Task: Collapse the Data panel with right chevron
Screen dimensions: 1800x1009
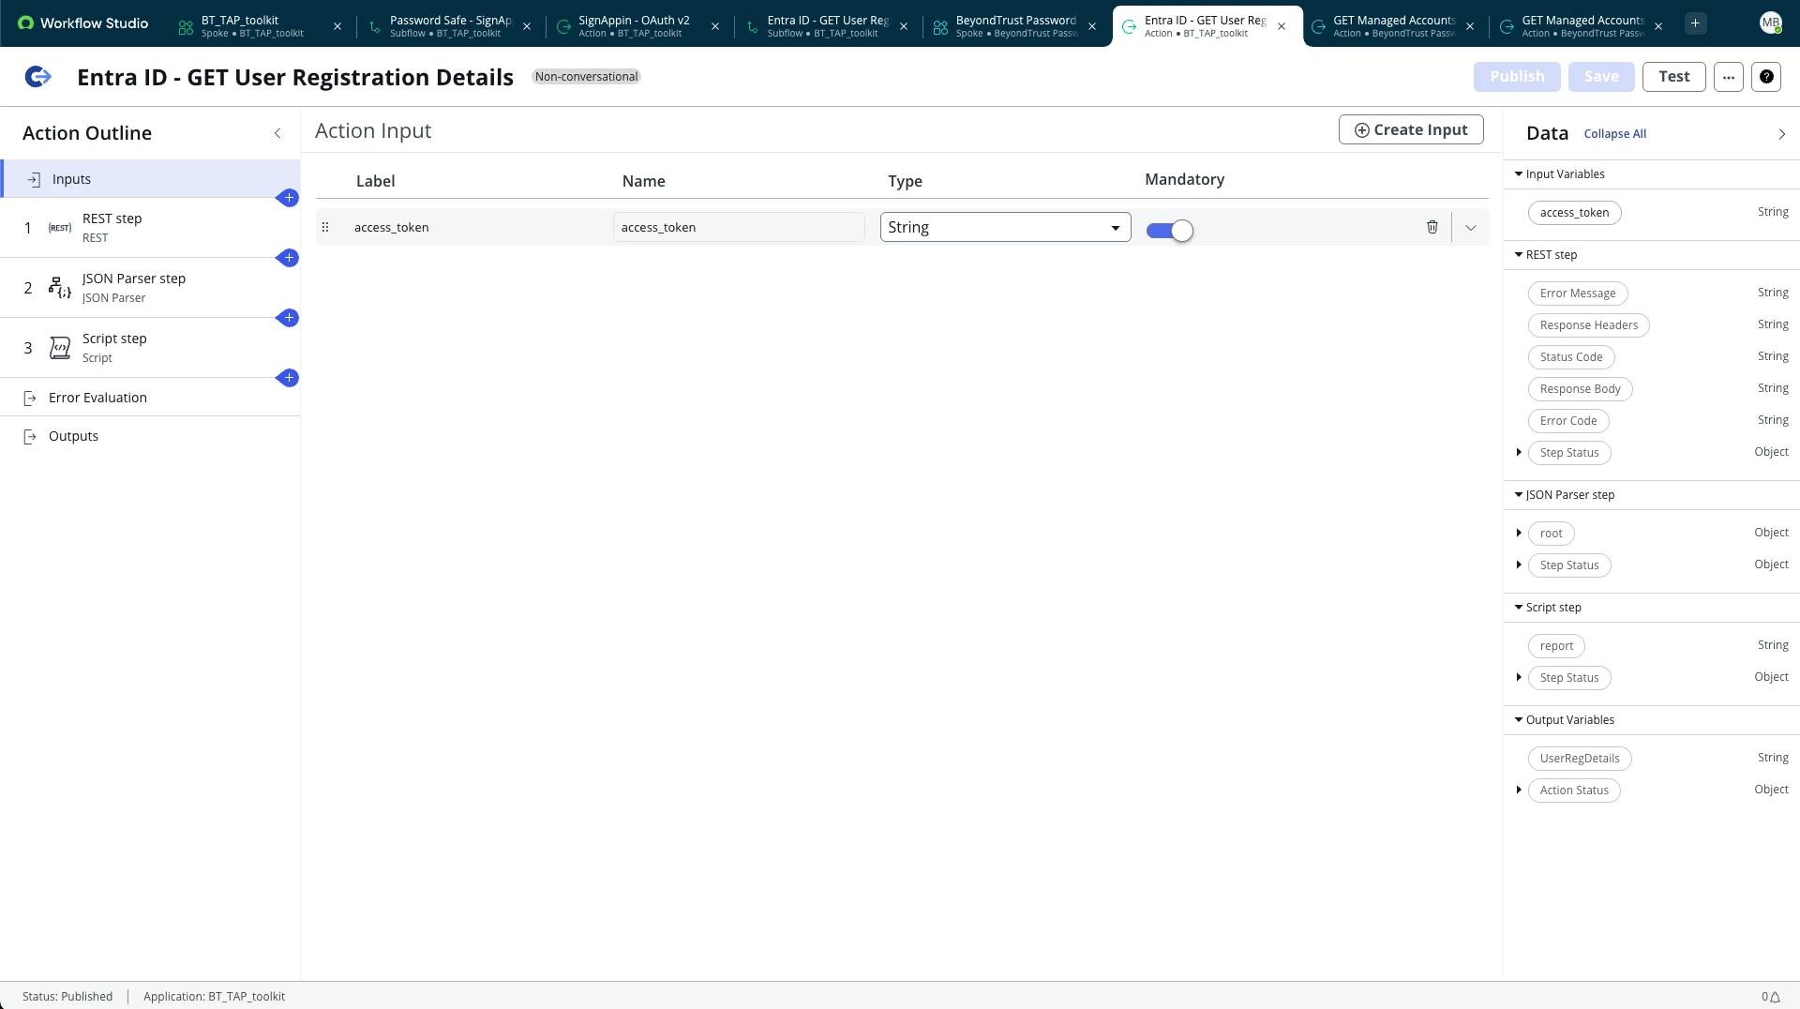Action: click(x=1781, y=134)
